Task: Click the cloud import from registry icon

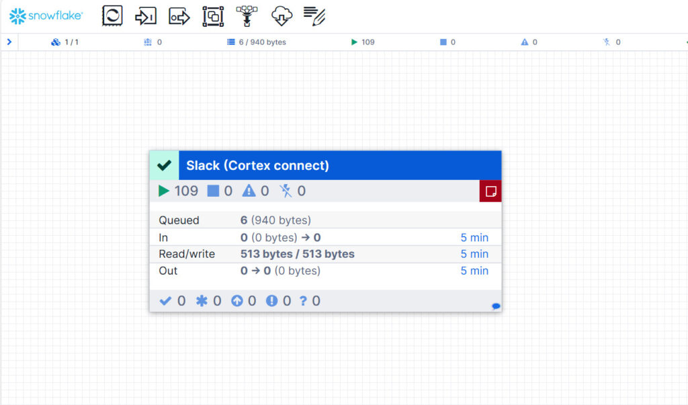Action: click(x=281, y=16)
